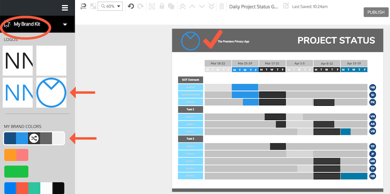Select the black NN logo thumbnail
The height and width of the screenshot is (194, 390).
(18, 60)
